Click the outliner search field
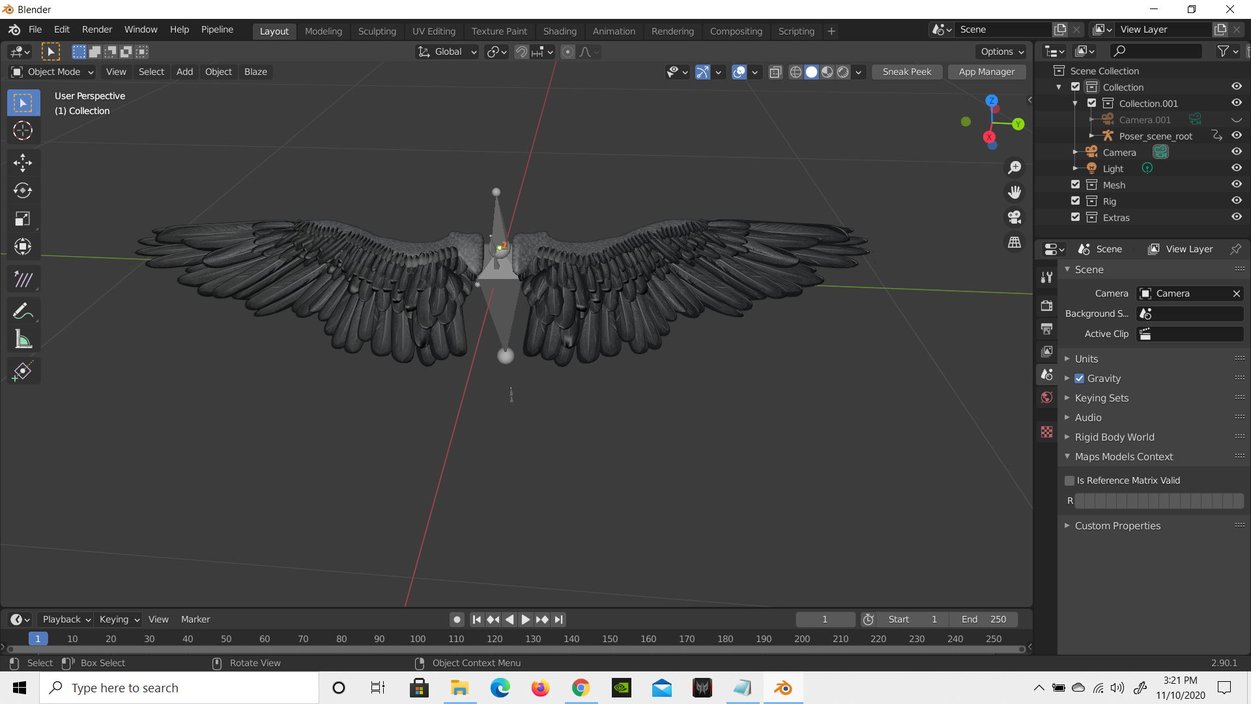Screen dimensions: 1251x704 pos(1156,51)
